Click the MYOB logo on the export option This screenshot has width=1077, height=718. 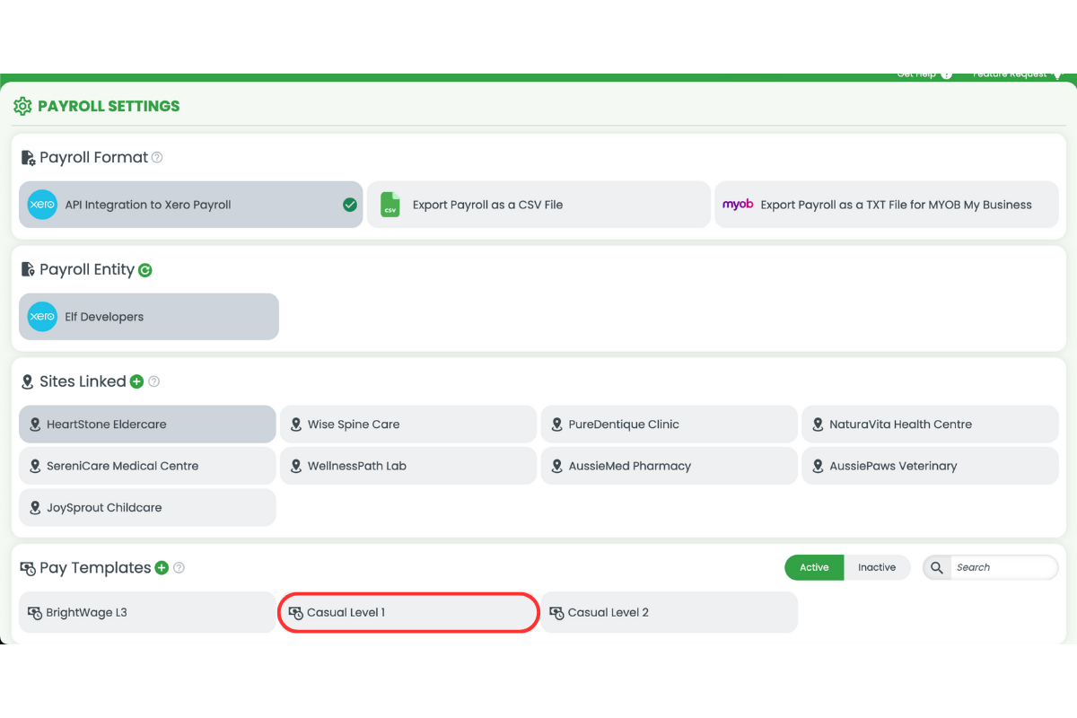(x=738, y=205)
